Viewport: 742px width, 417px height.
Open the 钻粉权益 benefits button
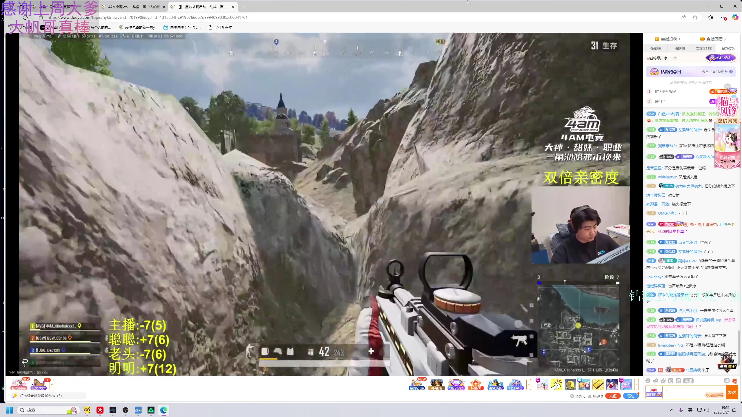[x=721, y=58]
